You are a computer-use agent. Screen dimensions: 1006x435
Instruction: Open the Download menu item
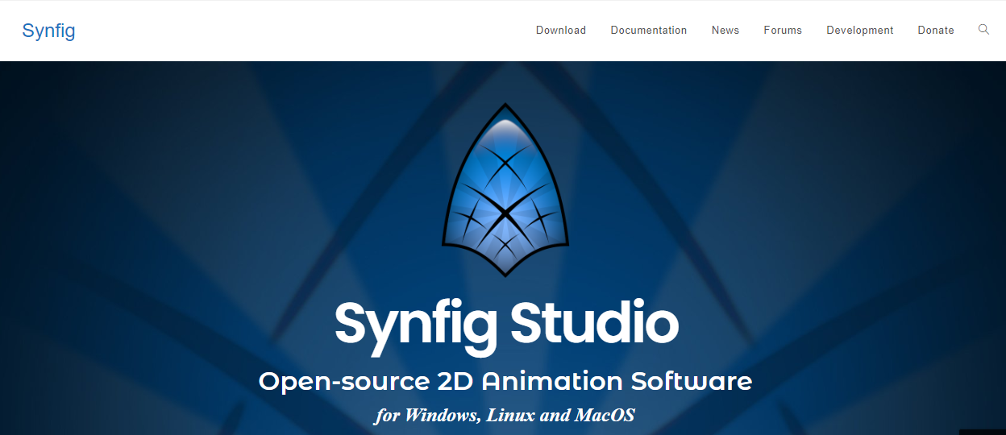561,31
